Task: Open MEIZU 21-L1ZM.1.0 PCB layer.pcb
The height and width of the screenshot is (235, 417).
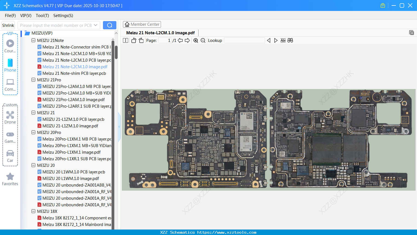Action: point(71,119)
